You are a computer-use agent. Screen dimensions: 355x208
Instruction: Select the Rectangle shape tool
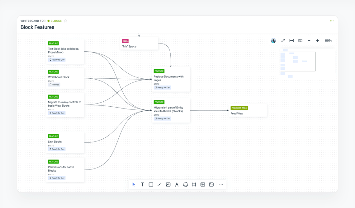[151, 184]
